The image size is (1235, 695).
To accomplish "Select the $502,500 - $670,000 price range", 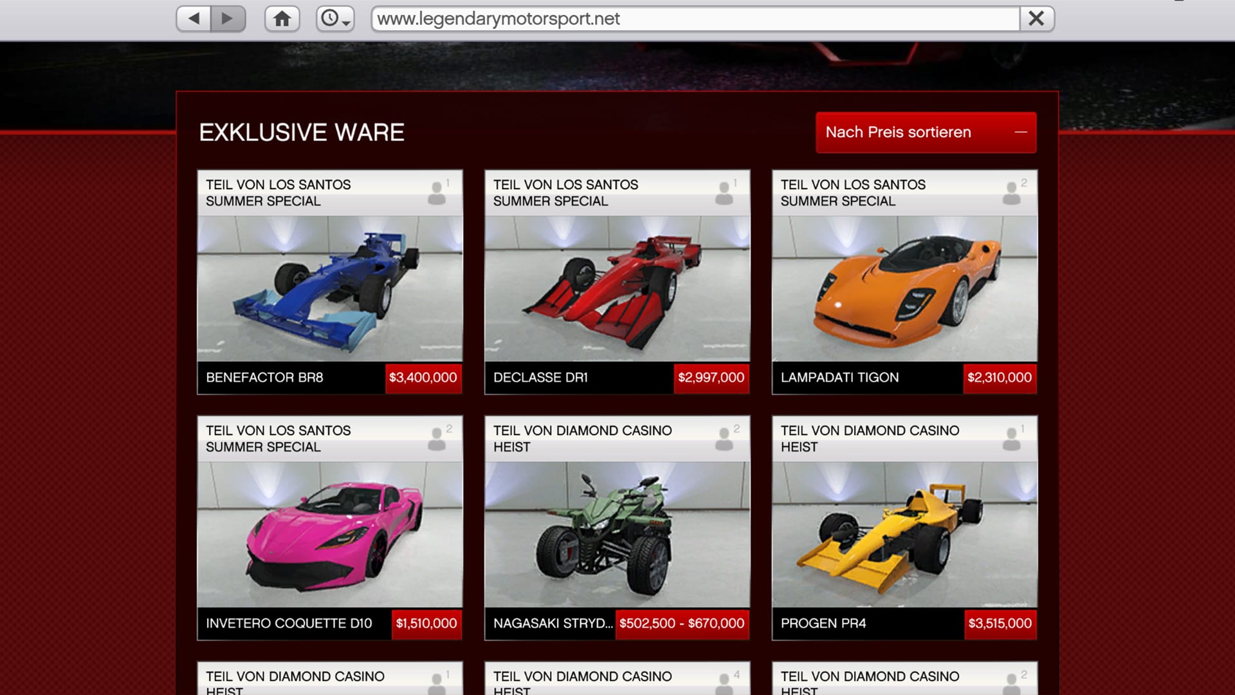I will [682, 624].
